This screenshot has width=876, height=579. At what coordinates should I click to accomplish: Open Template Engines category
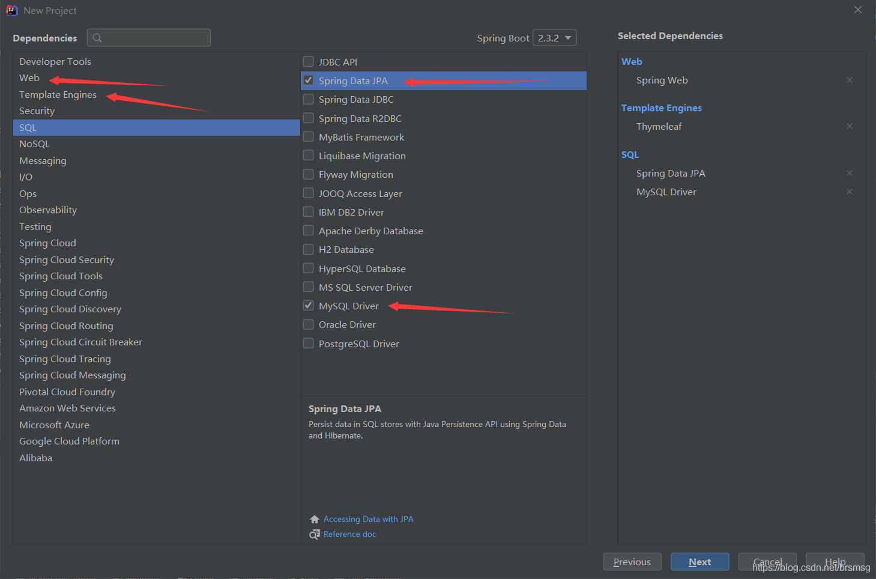pos(157,94)
